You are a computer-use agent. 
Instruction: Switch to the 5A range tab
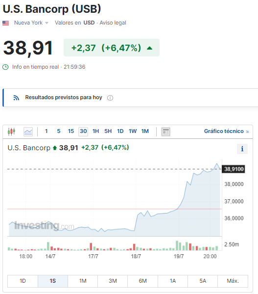pyautogui.click(x=203, y=281)
